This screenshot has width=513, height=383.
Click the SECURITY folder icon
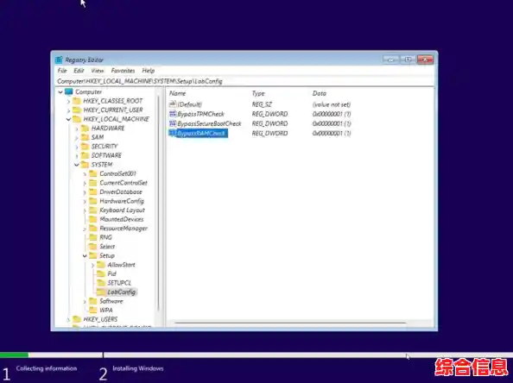(85, 146)
